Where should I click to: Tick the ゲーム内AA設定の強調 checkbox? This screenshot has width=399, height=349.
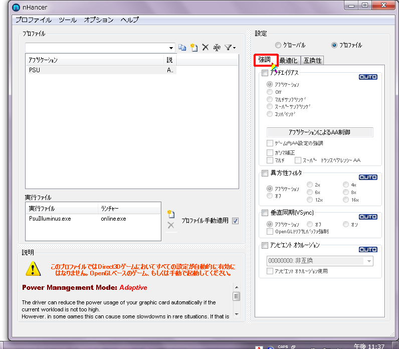tap(270, 143)
